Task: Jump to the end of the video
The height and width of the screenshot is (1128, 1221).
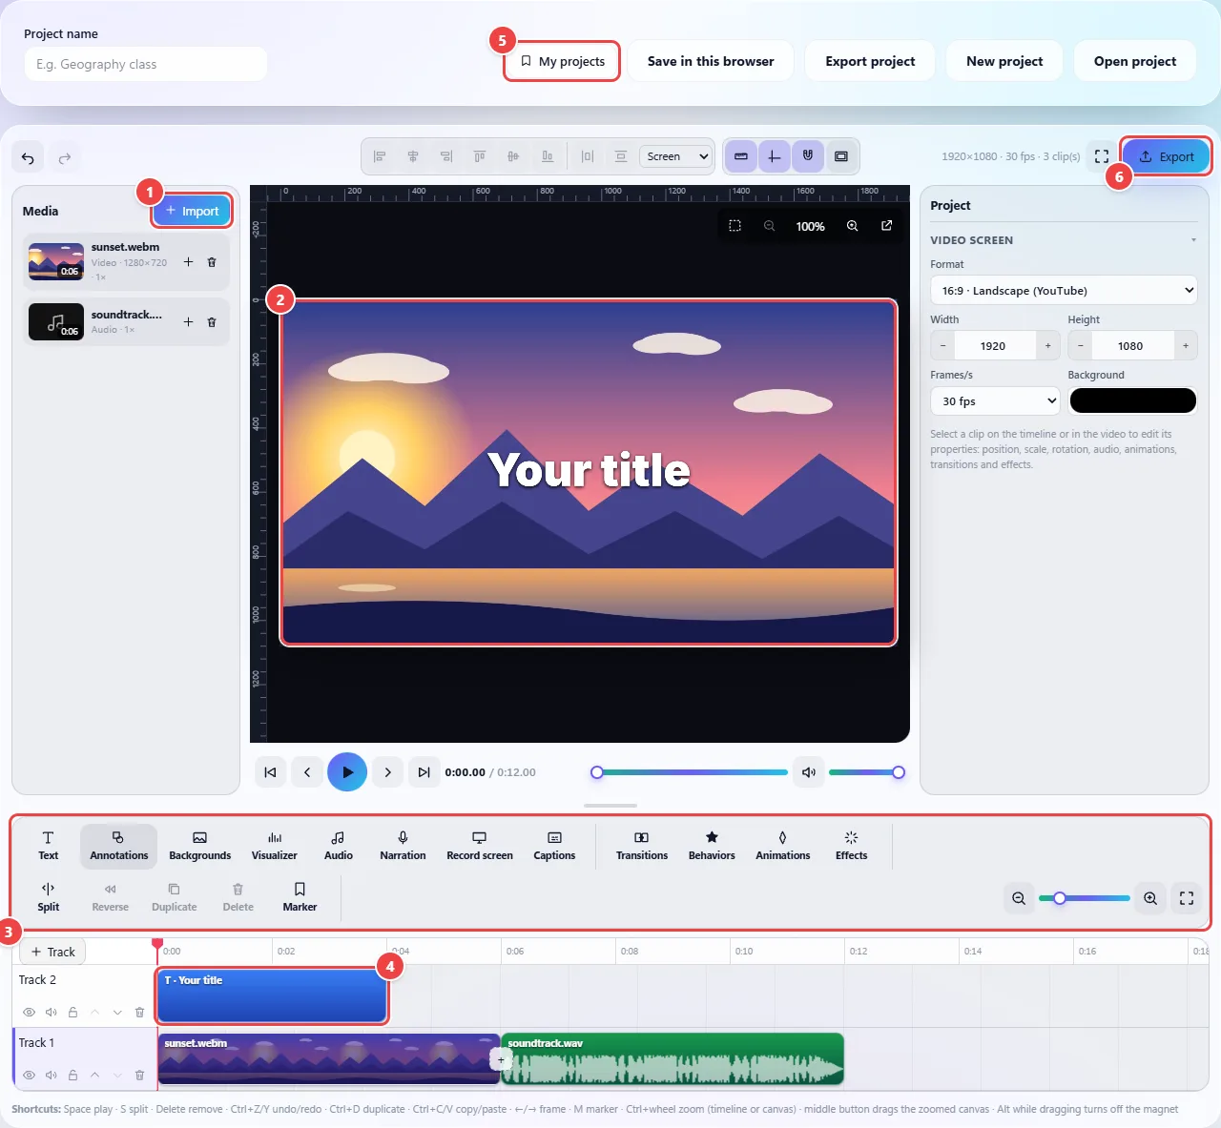Action: coord(424,772)
